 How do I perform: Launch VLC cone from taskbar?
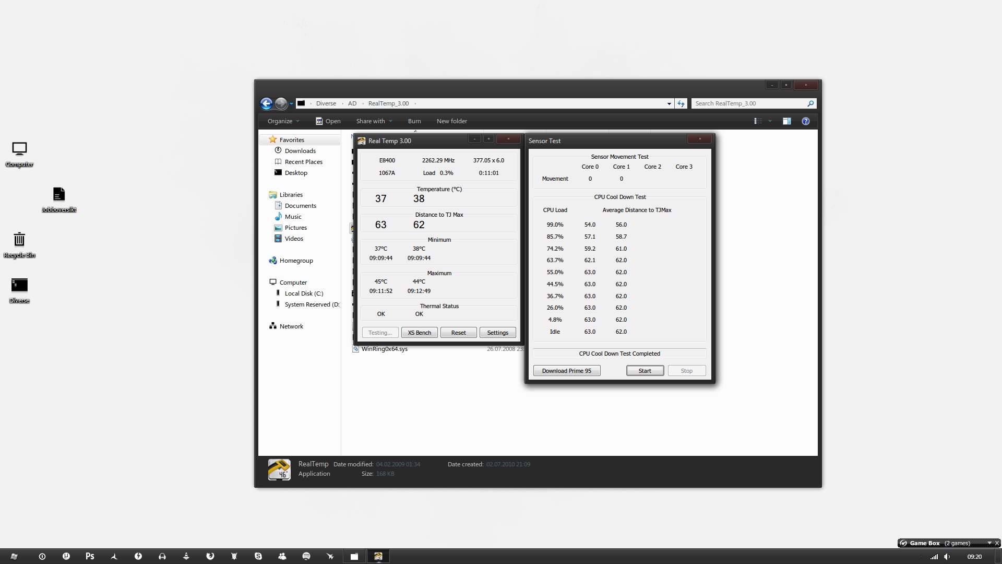tap(186, 557)
